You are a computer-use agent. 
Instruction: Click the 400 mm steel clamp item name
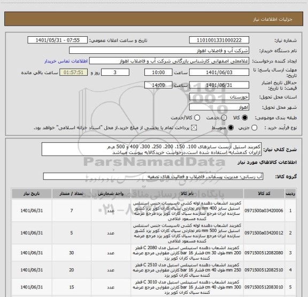point(187,211)
